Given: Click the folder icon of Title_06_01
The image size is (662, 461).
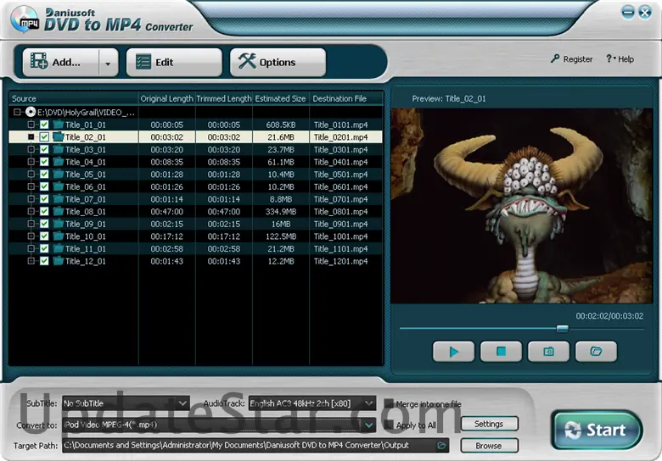Looking at the screenshot, I should point(59,186).
